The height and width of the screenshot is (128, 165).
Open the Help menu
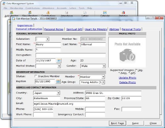89,8
